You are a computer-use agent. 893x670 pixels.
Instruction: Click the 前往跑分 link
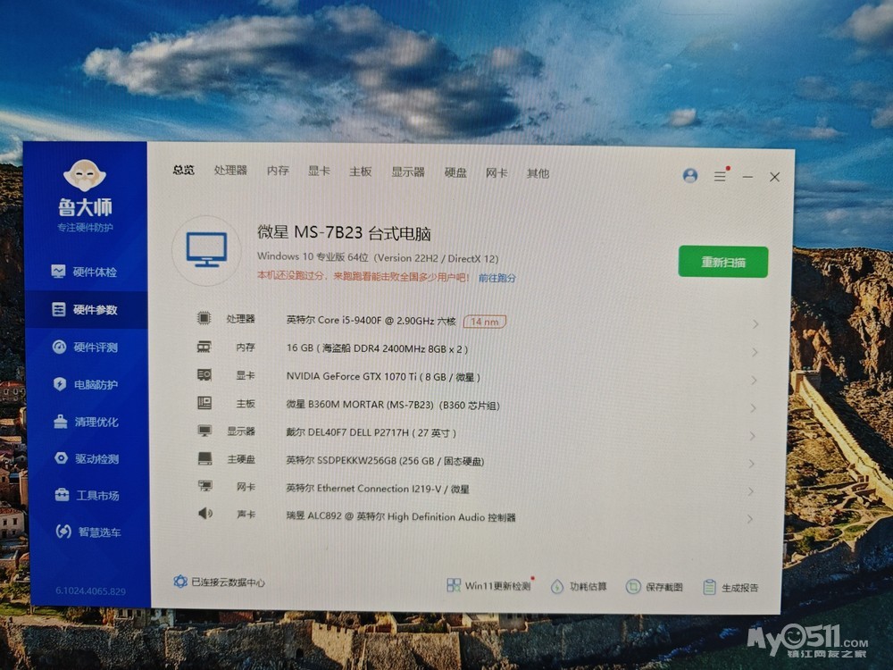pos(497,278)
